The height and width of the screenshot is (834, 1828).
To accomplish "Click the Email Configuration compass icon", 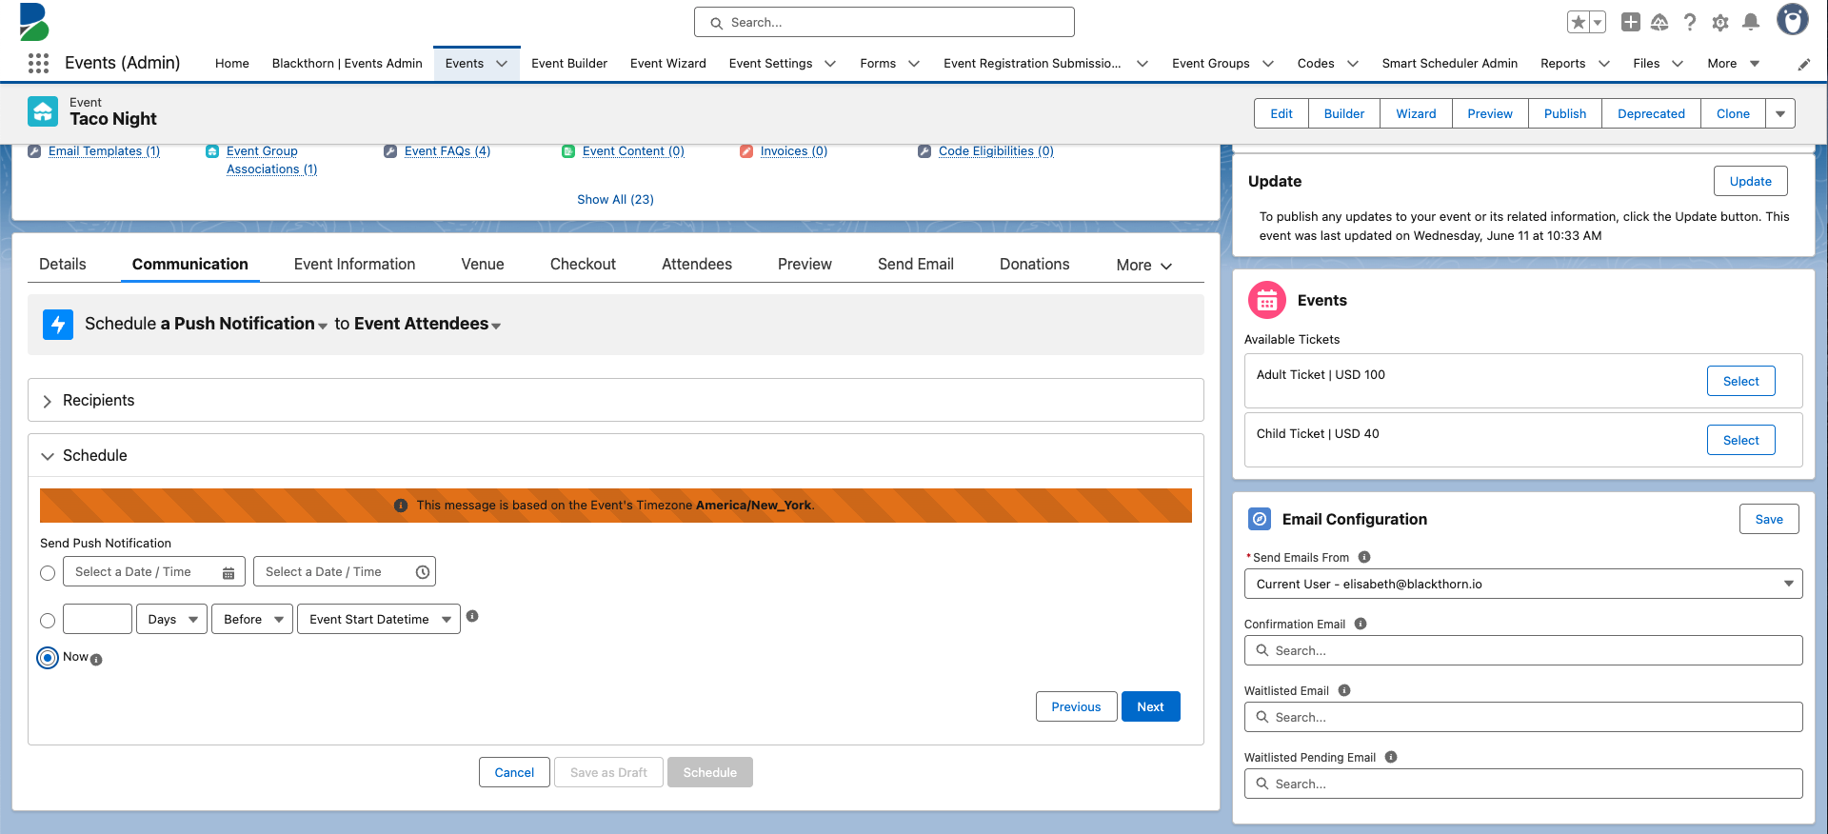I will coord(1260,519).
